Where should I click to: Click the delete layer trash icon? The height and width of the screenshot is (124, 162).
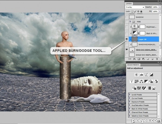click(157, 59)
